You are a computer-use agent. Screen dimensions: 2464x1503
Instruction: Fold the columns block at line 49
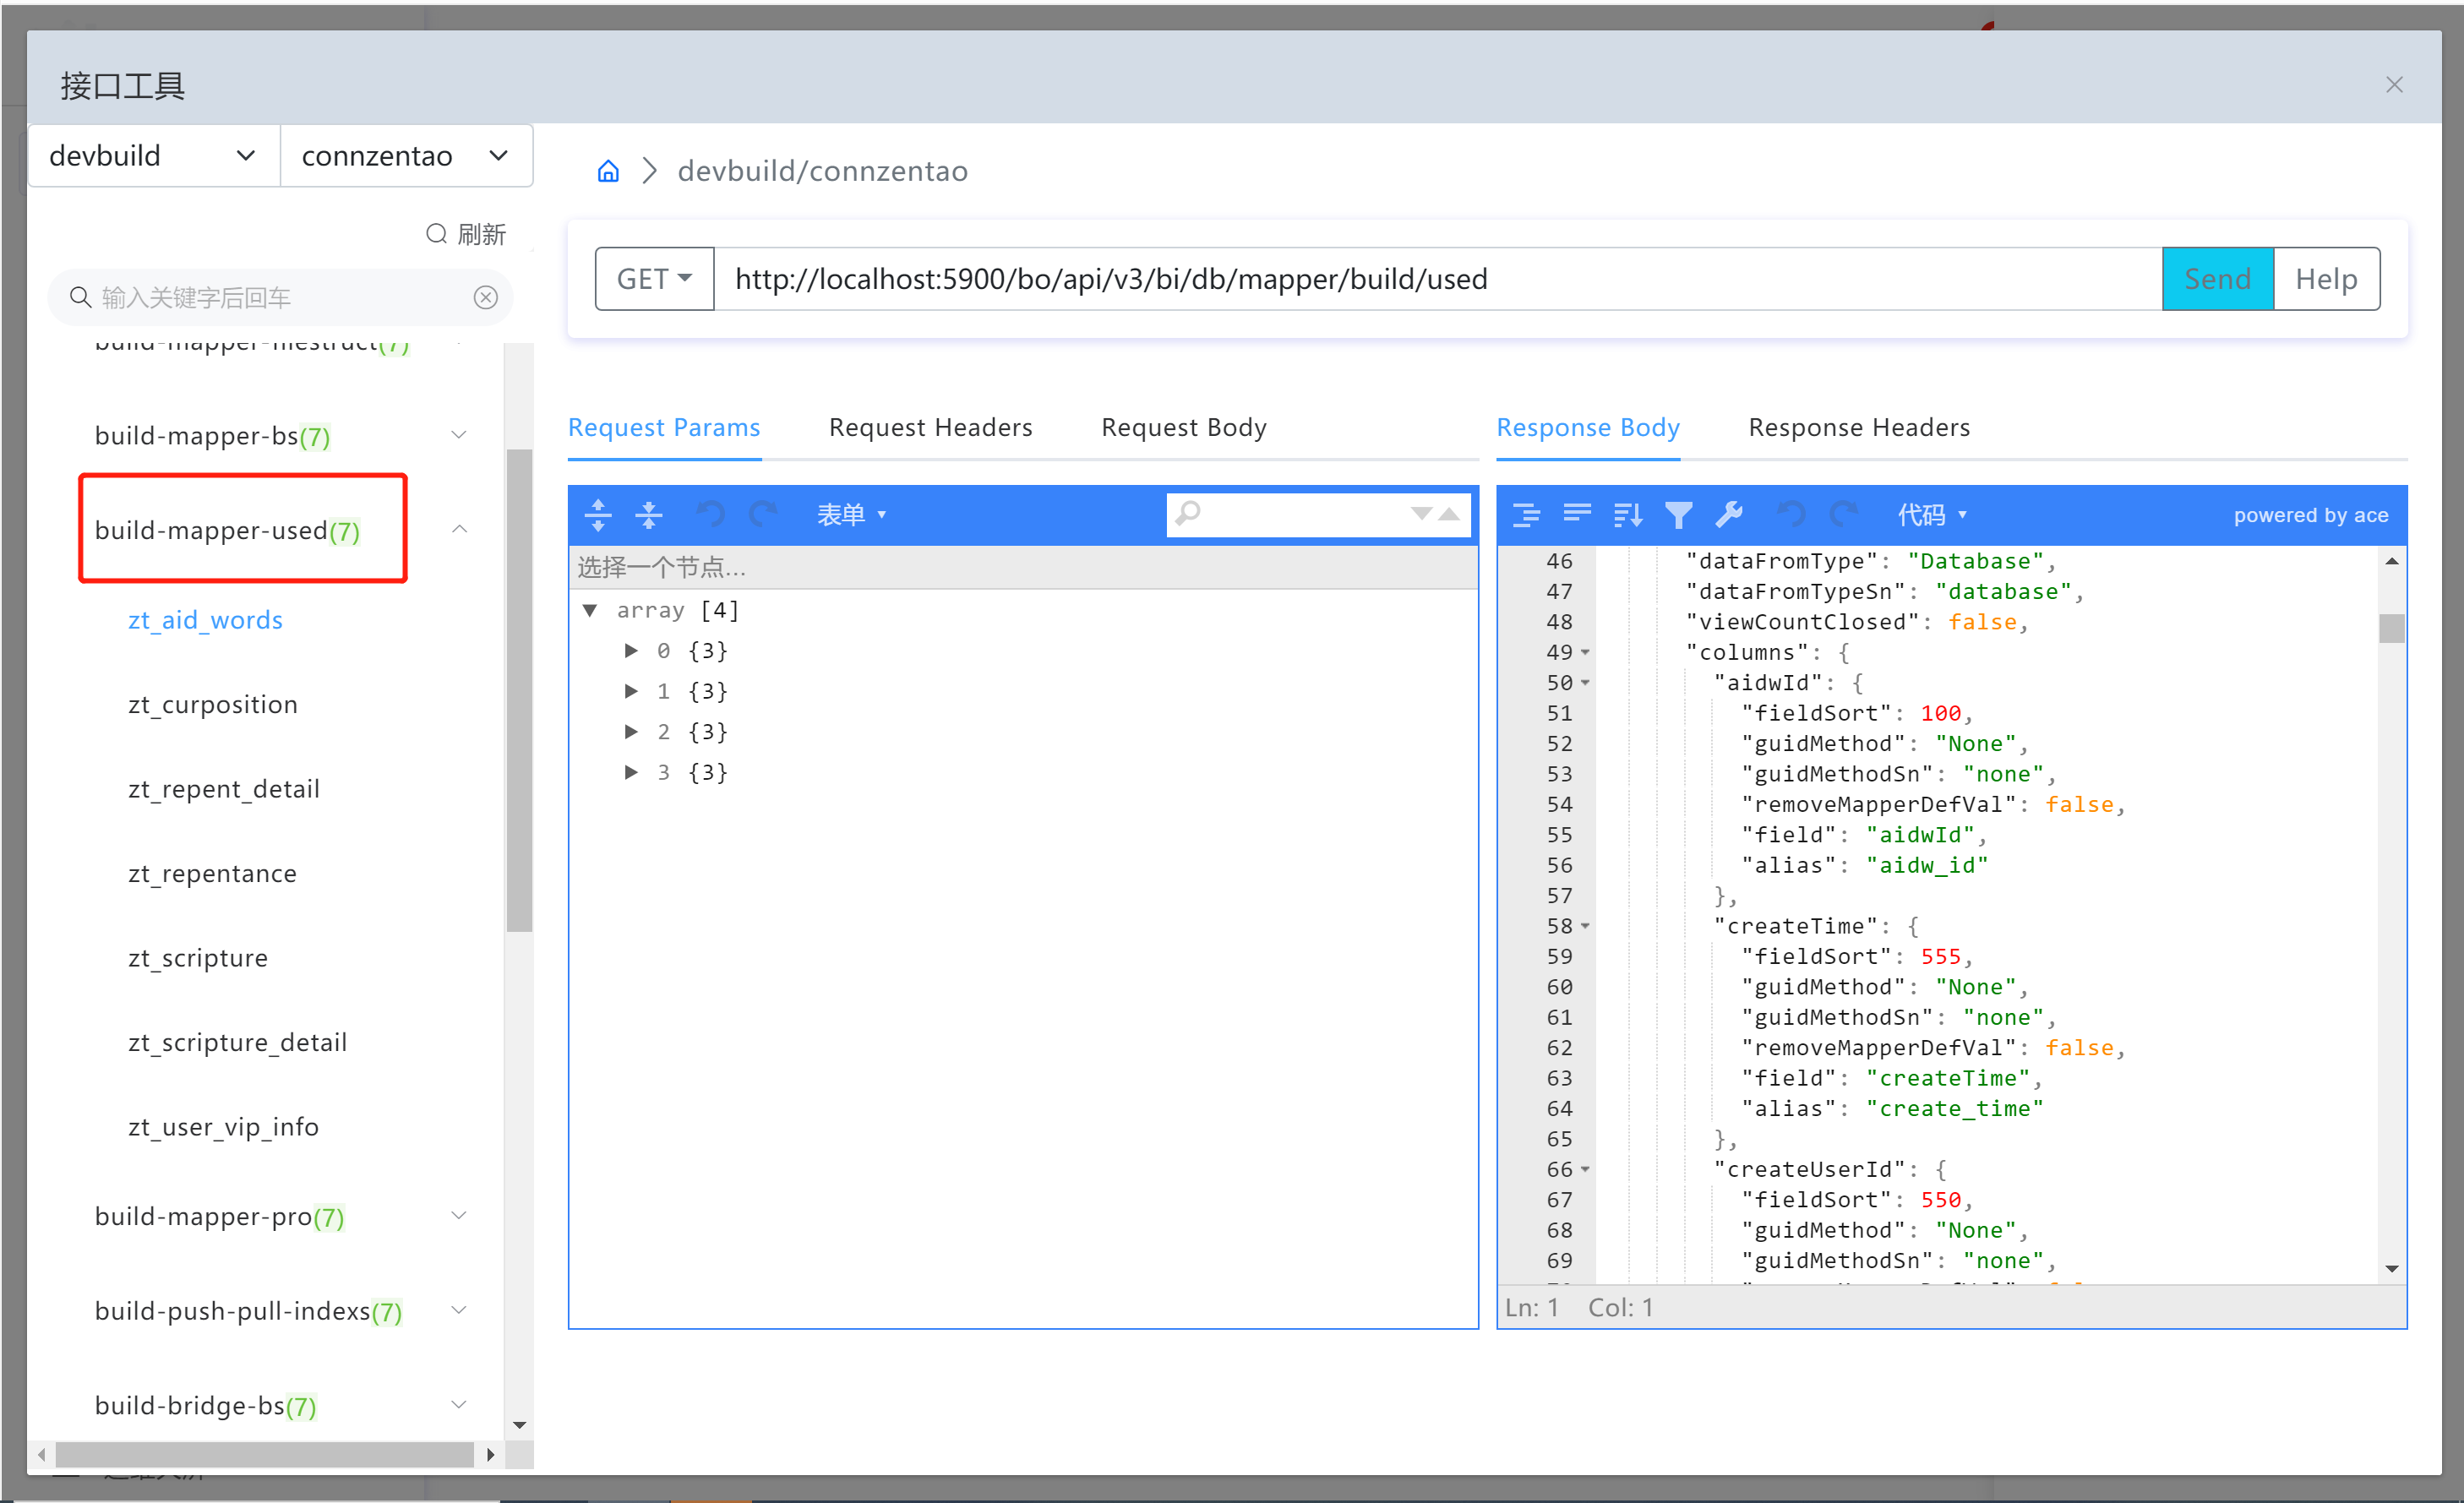[x=1585, y=653]
